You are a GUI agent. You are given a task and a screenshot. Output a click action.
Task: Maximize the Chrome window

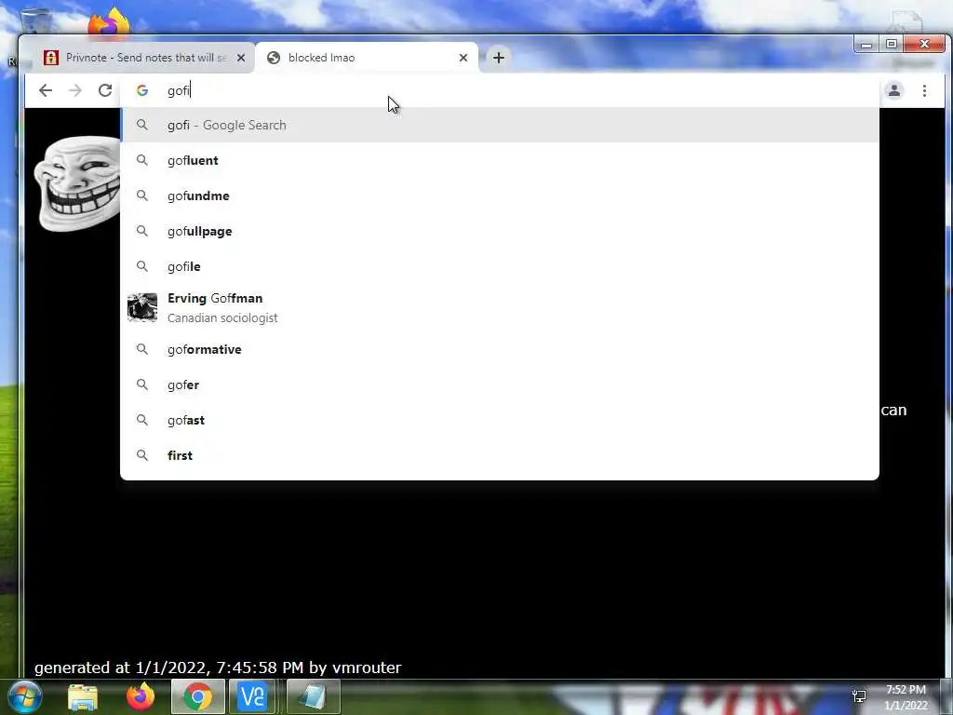coord(891,44)
